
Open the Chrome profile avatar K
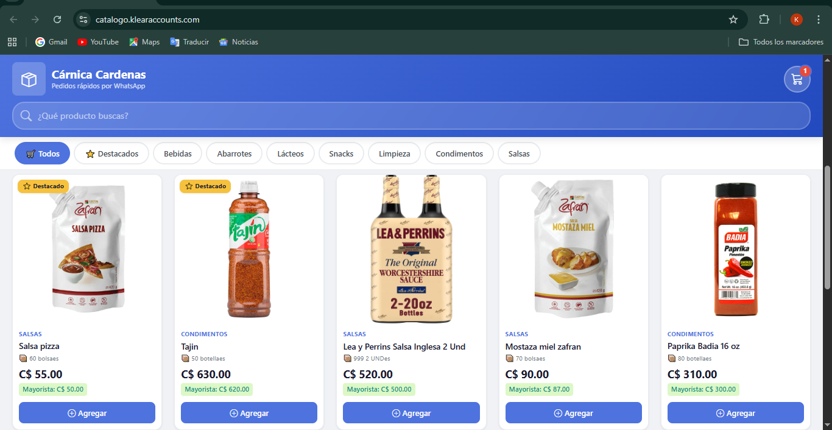pyautogui.click(x=797, y=19)
